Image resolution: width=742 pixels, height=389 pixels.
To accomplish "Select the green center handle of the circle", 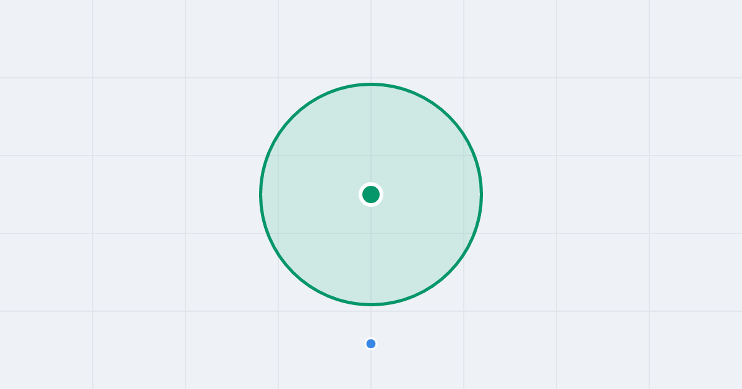I will click(371, 194).
